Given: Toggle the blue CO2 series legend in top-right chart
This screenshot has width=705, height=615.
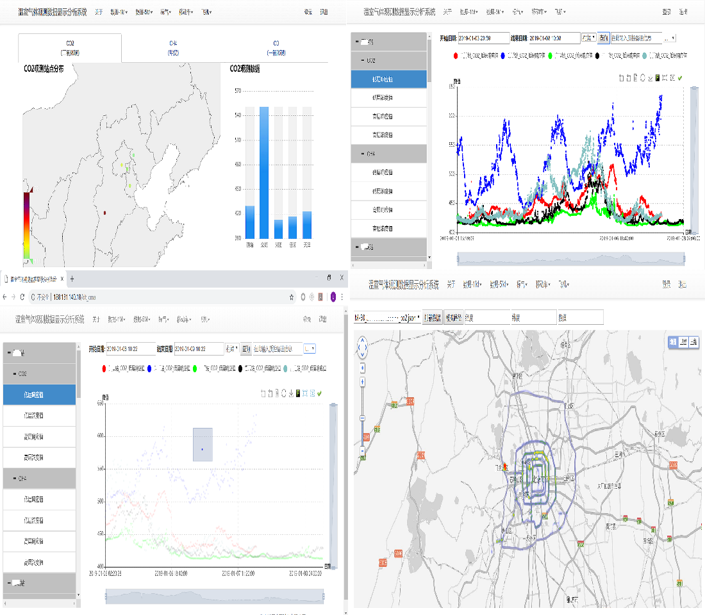Looking at the screenshot, I should coord(504,56).
